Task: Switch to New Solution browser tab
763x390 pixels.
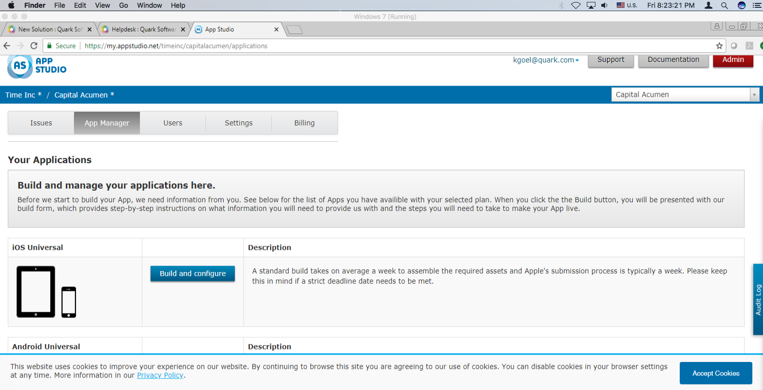Action: (50, 30)
